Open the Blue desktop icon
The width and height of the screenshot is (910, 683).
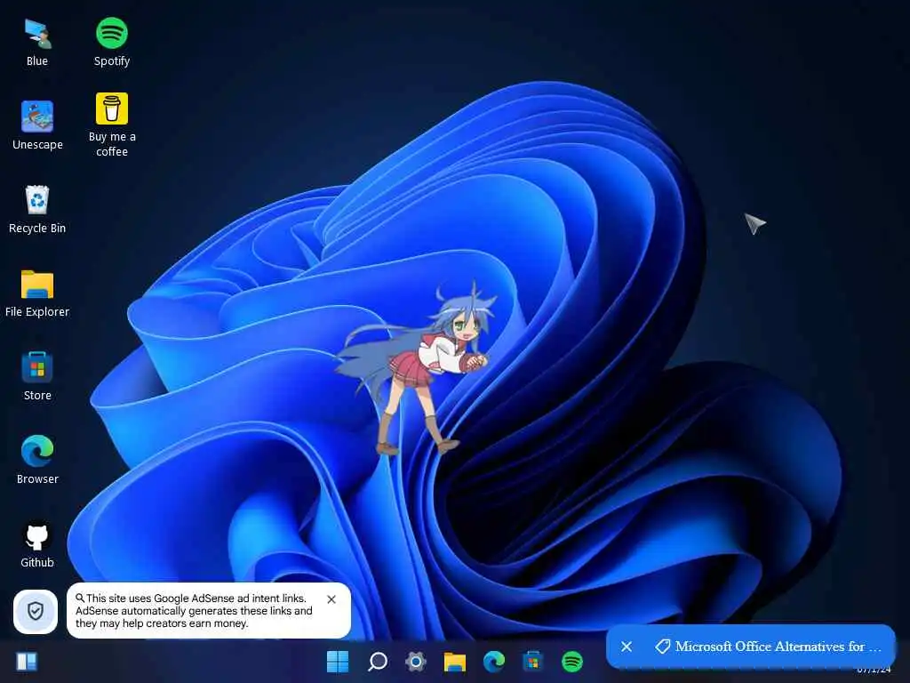click(x=37, y=43)
